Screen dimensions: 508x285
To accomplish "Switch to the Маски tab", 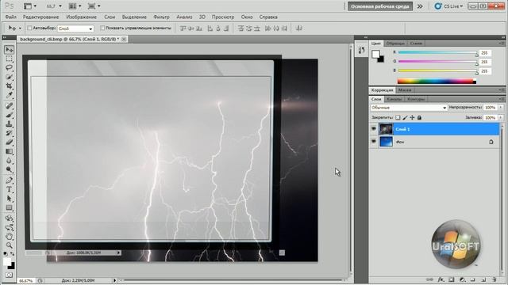I will (x=405, y=90).
